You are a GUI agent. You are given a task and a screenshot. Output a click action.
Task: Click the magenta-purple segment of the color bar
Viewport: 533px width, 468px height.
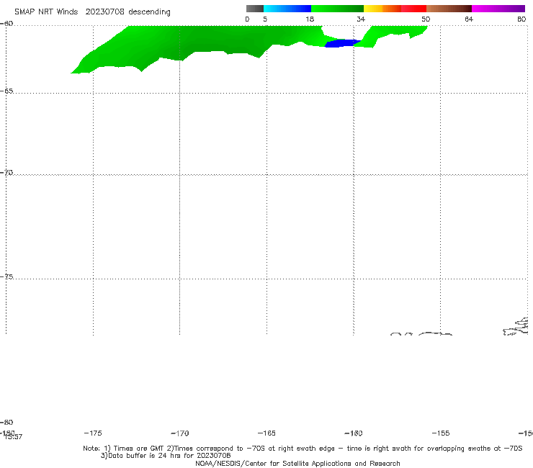click(498, 9)
